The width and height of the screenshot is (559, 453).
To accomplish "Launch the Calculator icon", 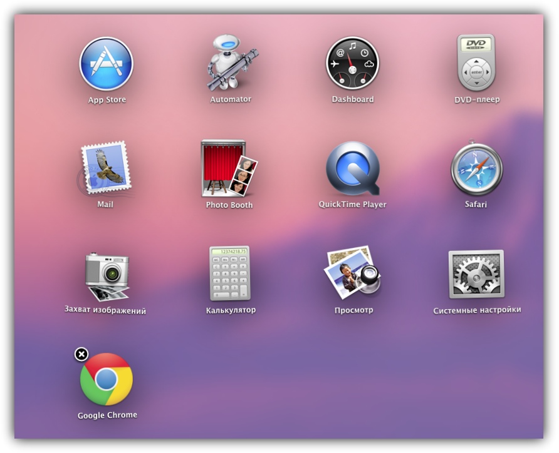I will [x=230, y=273].
